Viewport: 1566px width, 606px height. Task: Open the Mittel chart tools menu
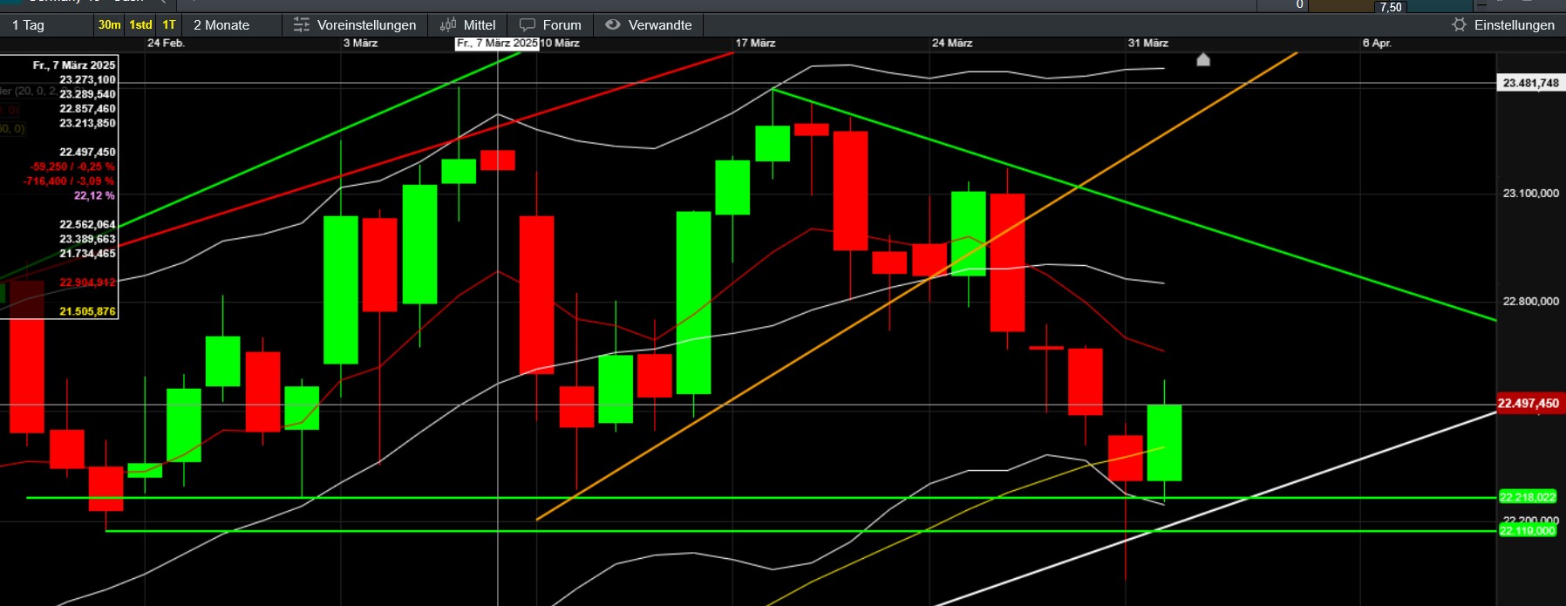click(468, 25)
